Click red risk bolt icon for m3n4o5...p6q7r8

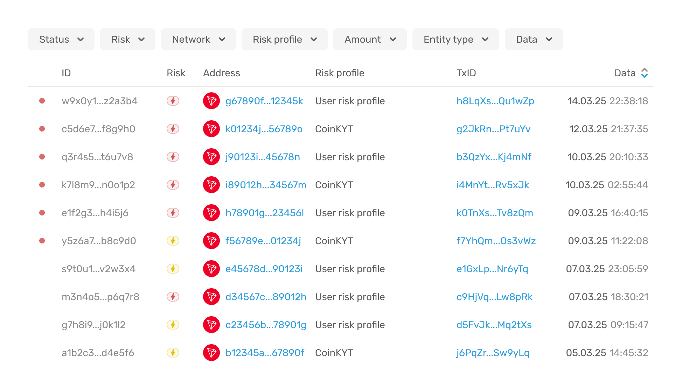(x=173, y=297)
